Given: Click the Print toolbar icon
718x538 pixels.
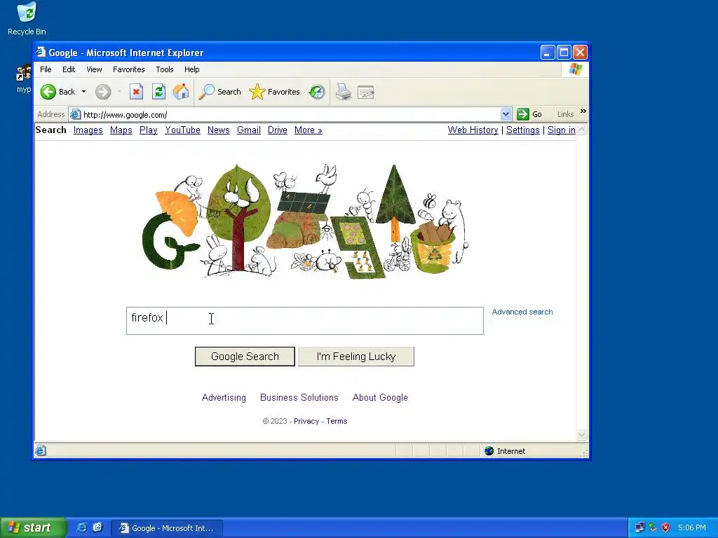Looking at the screenshot, I should (343, 92).
